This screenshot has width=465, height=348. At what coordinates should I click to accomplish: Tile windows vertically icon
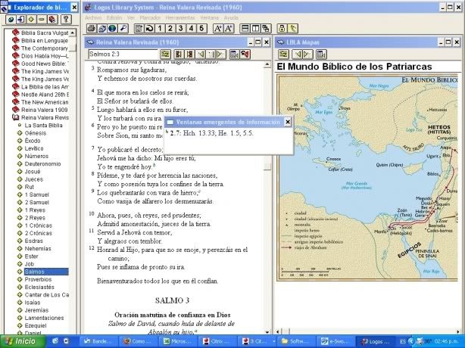[x=255, y=29]
